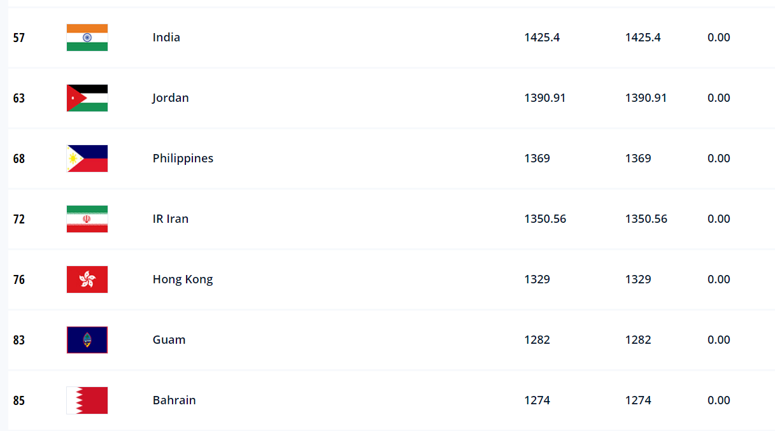The image size is (775, 431).
Task: Click Jordan's 0.00 points change value
Action: pyautogui.click(x=719, y=98)
